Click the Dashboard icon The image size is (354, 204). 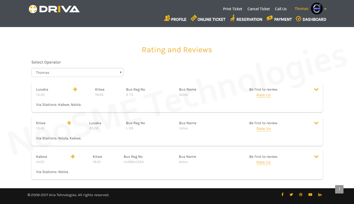pyautogui.click(x=298, y=19)
